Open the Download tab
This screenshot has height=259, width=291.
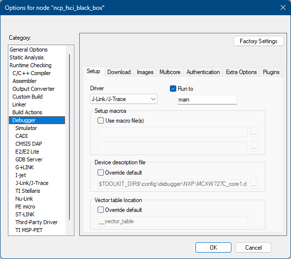119,72
